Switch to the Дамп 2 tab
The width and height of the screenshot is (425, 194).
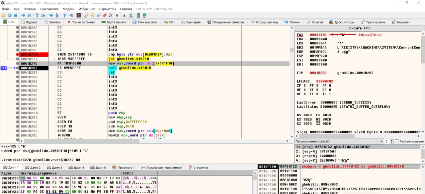pos(33,168)
